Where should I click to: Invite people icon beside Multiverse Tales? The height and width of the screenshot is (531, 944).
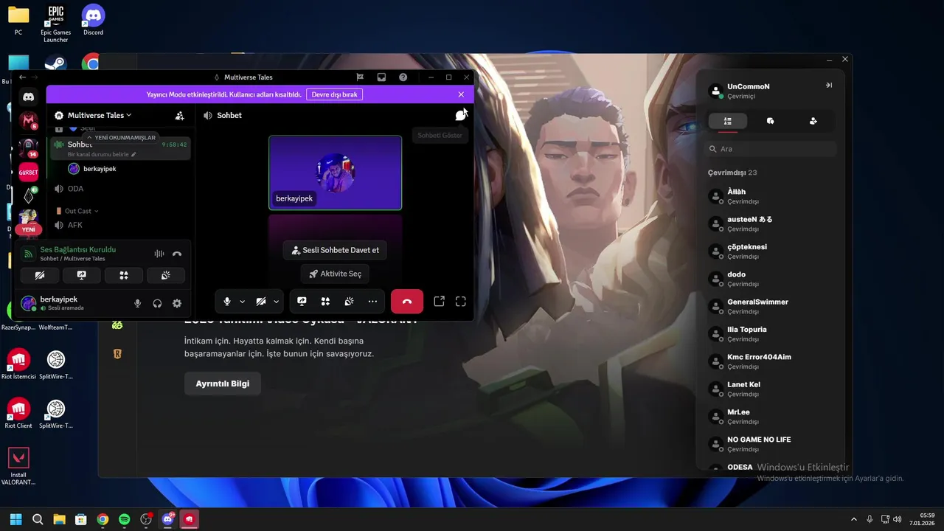click(x=179, y=116)
